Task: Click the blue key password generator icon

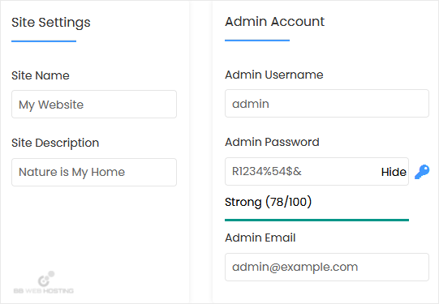Action: pos(422,172)
